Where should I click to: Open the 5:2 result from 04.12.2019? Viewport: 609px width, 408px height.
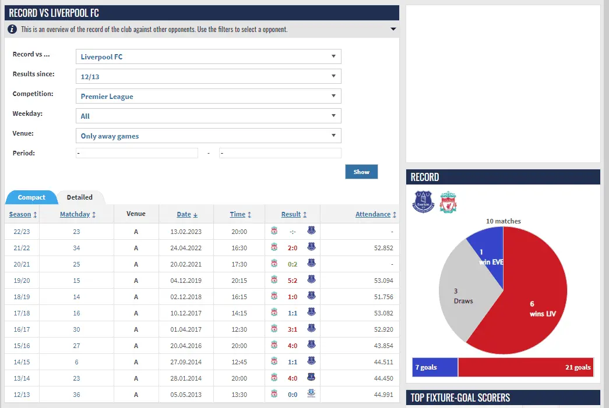[x=292, y=280]
